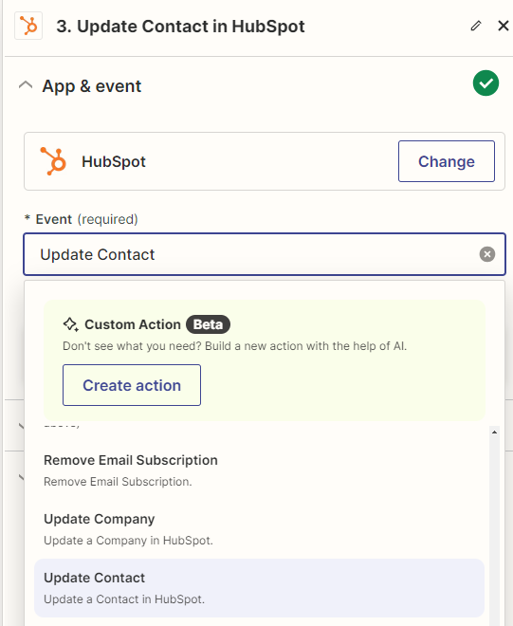Collapse the App & event section chevron

[26, 85]
